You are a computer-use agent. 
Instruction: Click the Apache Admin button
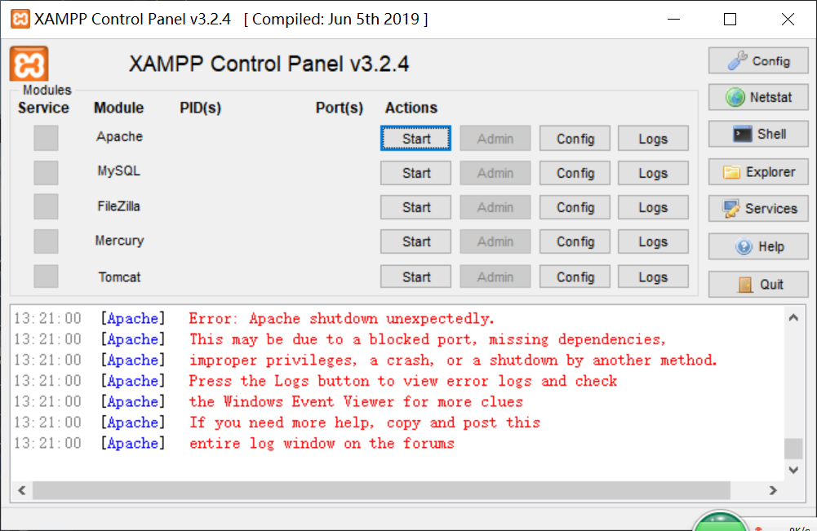click(x=495, y=139)
